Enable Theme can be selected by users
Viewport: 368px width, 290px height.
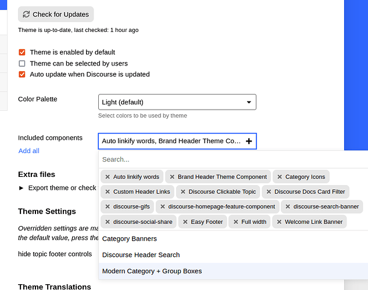point(22,63)
